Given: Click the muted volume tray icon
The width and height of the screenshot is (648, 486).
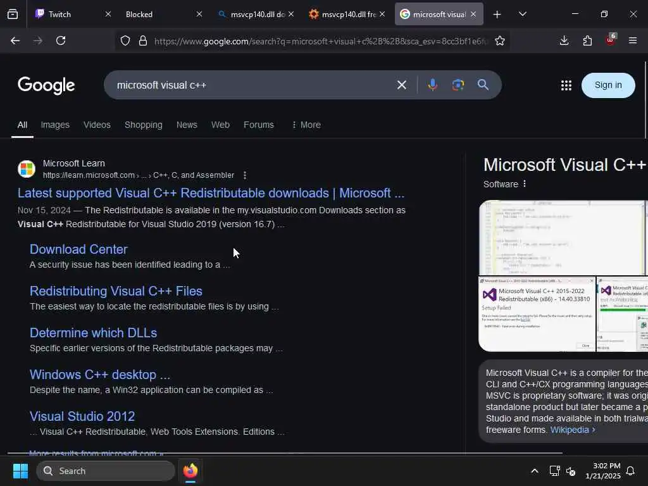Looking at the screenshot, I should [x=571, y=471].
